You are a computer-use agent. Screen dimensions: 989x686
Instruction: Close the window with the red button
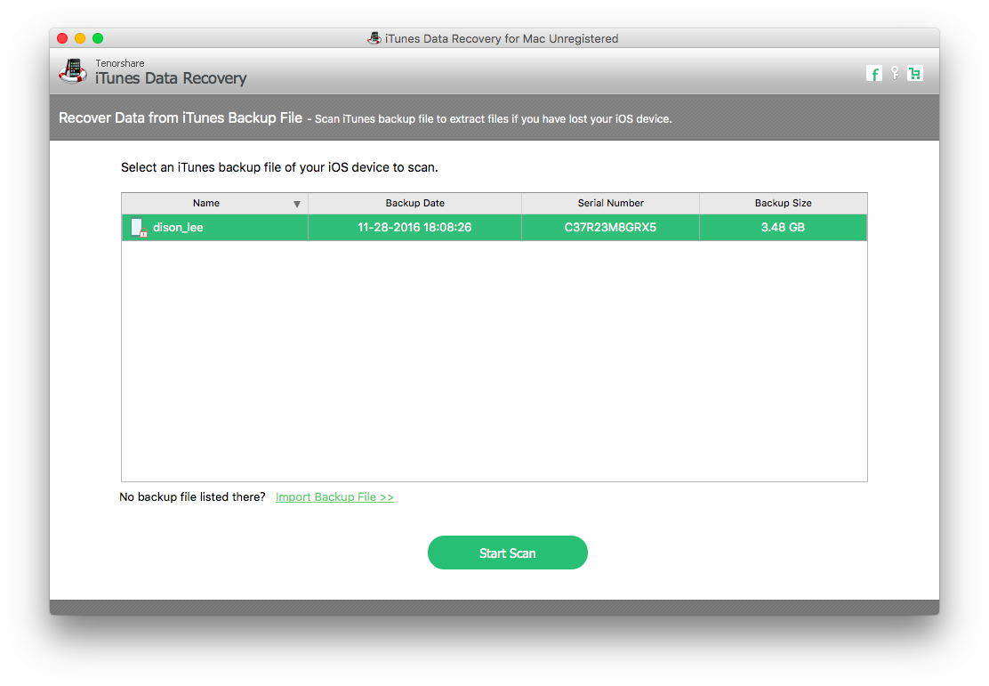pos(62,38)
